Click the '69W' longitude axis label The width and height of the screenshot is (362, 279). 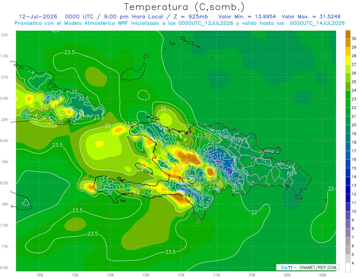[x=287, y=275]
